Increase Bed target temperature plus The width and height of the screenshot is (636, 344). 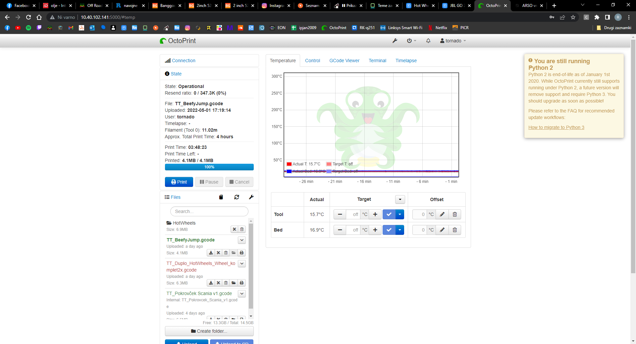[375, 230]
